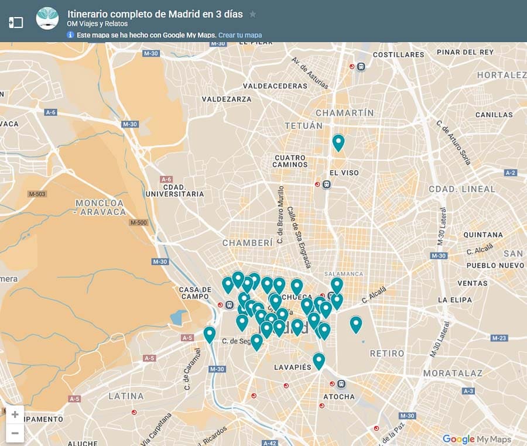Image resolution: width=527 pixels, height=446 pixels.
Task: Click the A-3 road shield
Action: click(x=468, y=391)
